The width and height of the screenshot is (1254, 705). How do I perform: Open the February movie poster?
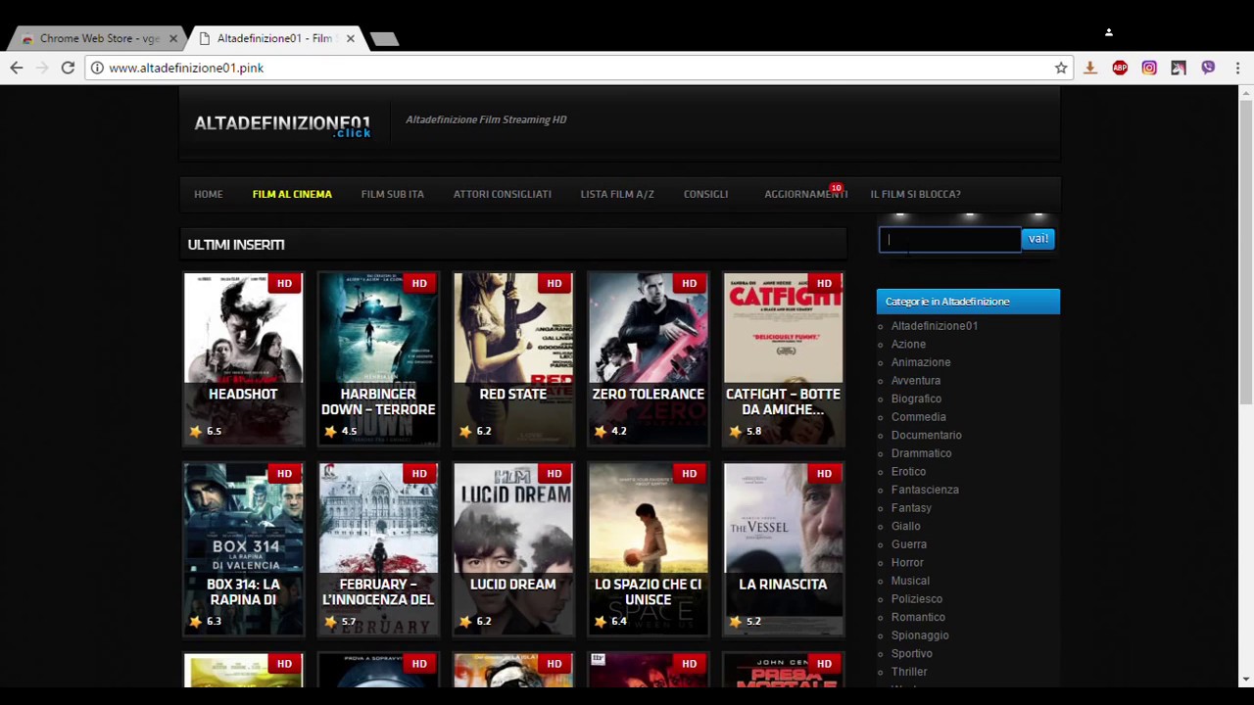tap(378, 549)
